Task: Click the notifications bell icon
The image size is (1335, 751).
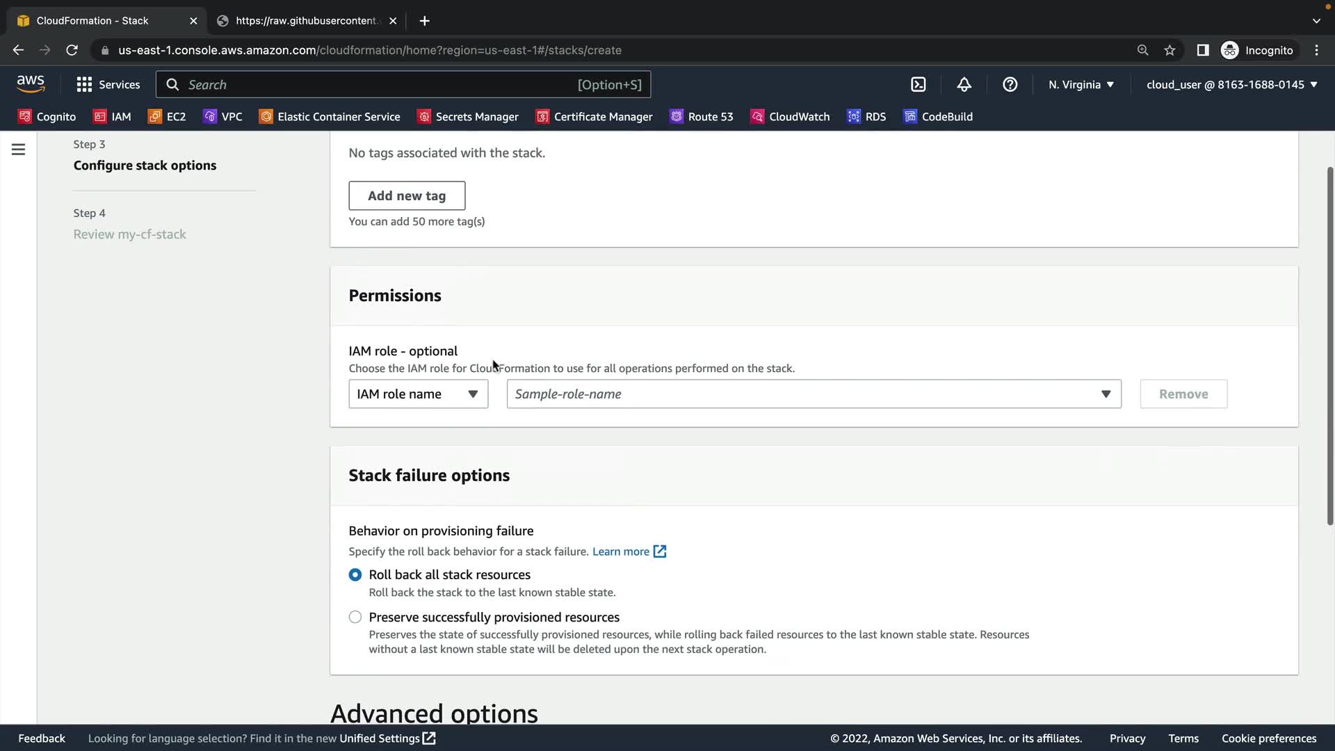Action: click(x=964, y=84)
